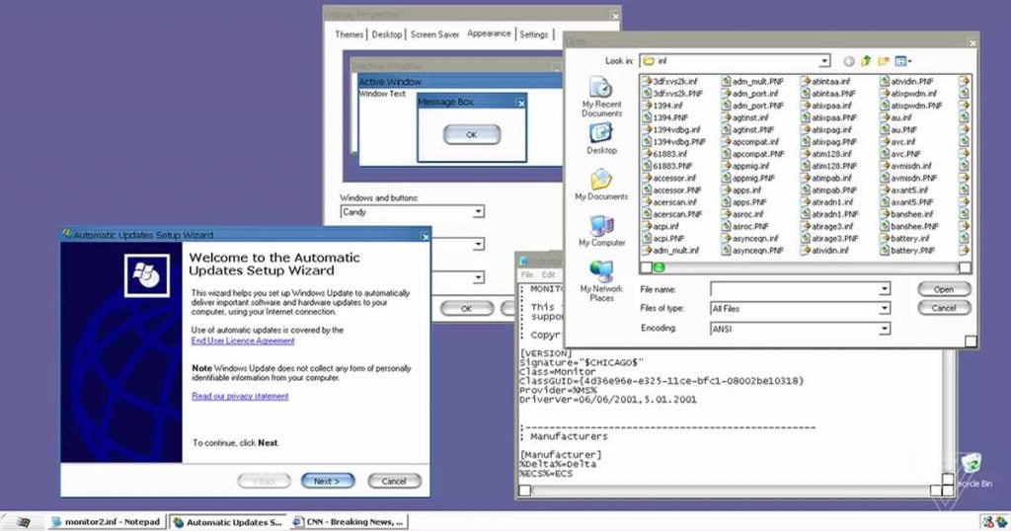The image size is (1011, 531).
Task: Select the file named accessor.inf
Action: [674, 178]
